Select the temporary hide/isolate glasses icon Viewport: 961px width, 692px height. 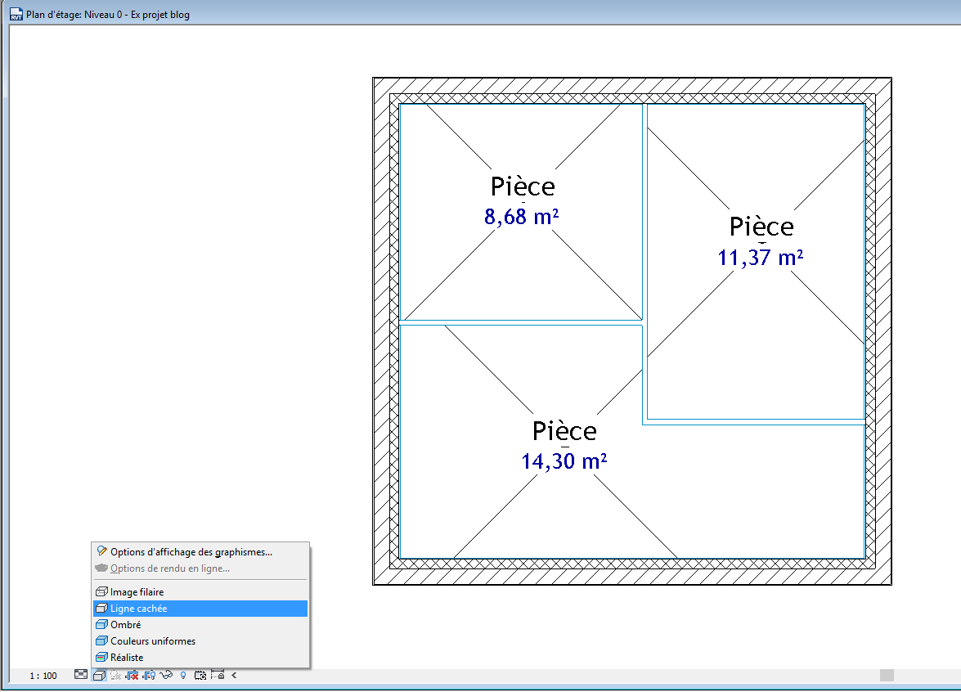[166, 676]
